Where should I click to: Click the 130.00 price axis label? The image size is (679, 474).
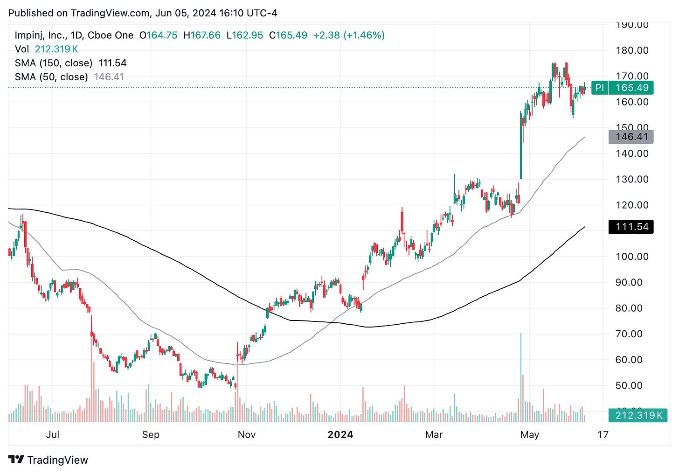point(632,179)
